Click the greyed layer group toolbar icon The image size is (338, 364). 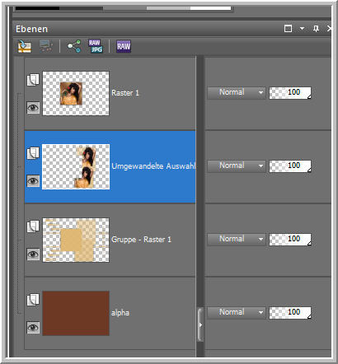pyautogui.click(x=46, y=46)
